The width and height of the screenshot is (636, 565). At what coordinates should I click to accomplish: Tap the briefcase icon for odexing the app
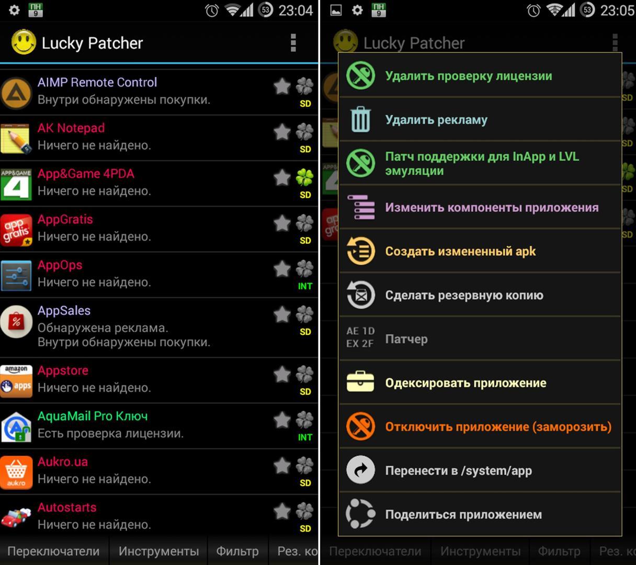click(x=360, y=382)
